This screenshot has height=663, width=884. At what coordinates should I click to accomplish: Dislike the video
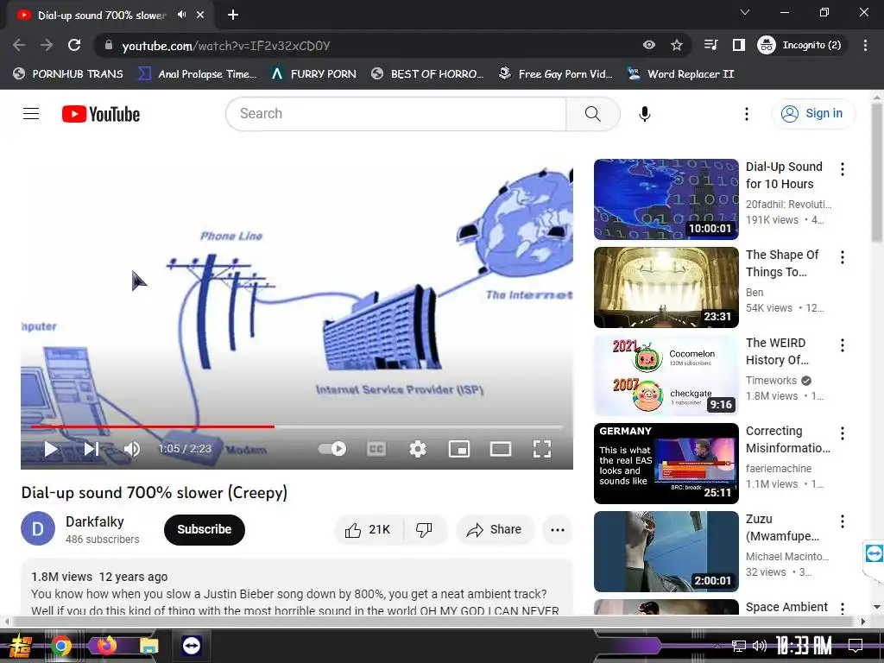(x=425, y=529)
